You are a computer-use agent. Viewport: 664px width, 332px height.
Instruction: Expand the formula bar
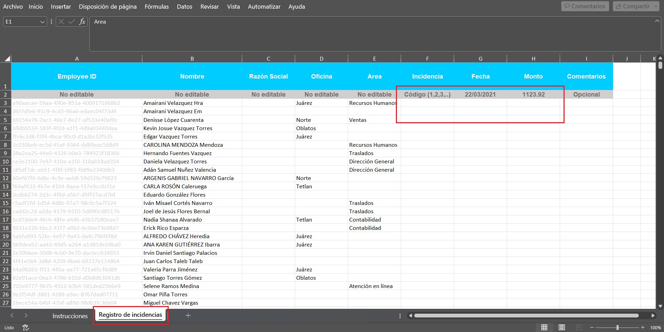coord(657,21)
